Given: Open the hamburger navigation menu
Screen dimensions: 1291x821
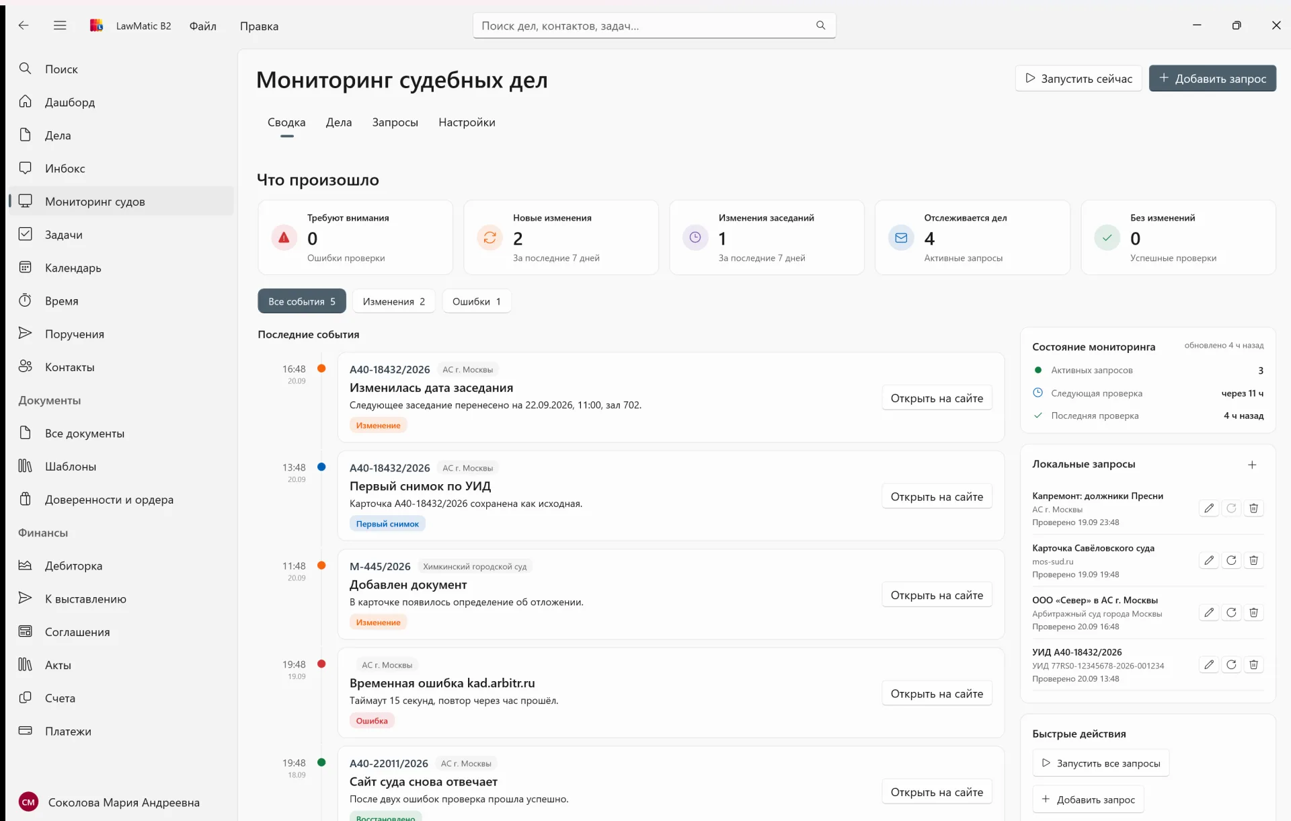Looking at the screenshot, I should (60, 26).
